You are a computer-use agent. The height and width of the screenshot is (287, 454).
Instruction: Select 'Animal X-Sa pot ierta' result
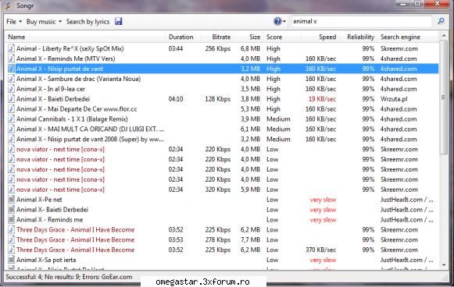[46, 260]
